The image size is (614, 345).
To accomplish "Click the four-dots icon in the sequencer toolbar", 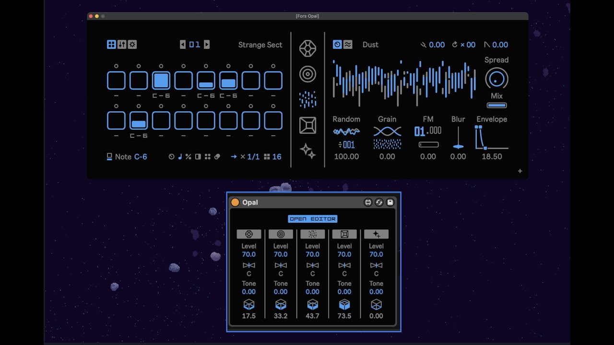I will point(208,157).
